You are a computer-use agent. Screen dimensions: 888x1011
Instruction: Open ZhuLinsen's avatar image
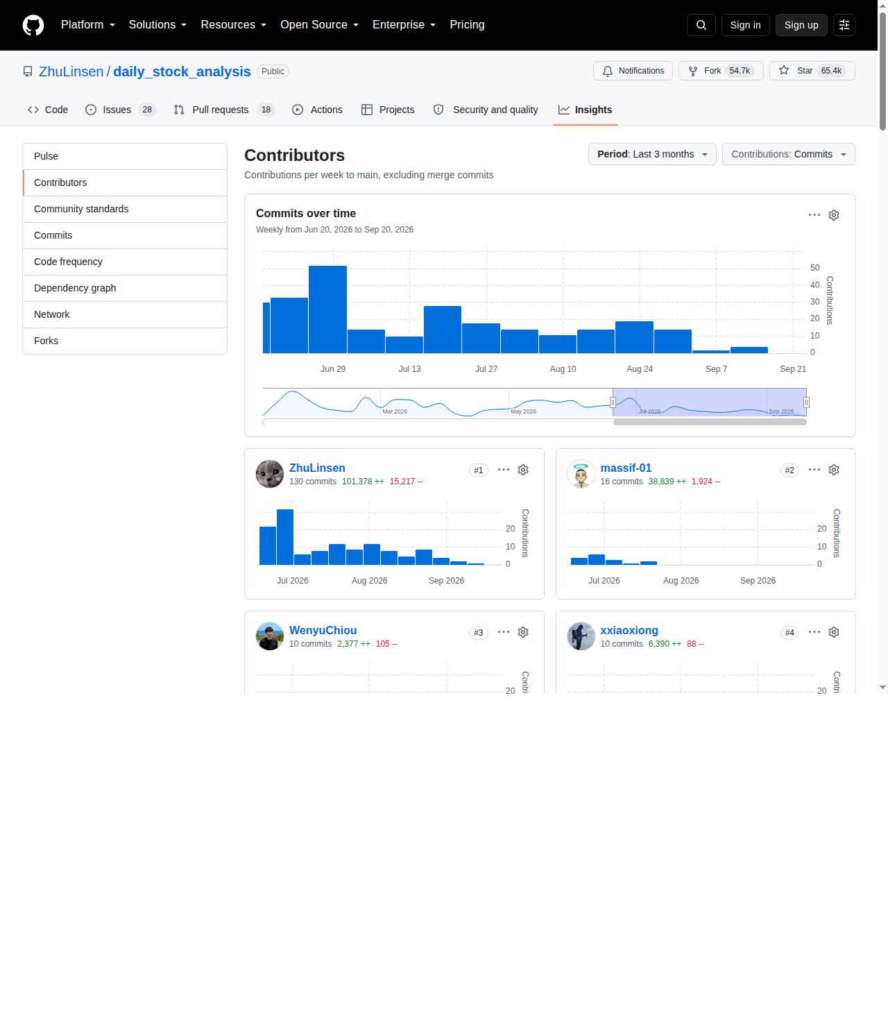pos(270,474)
